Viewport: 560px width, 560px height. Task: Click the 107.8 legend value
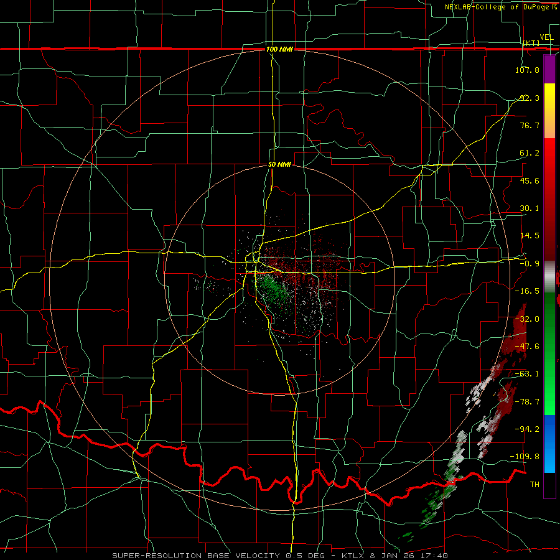click(x=527, y=70)
